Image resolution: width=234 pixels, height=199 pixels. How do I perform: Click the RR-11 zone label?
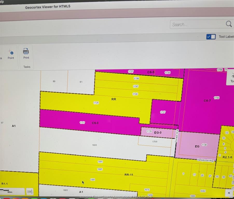point(129,175)
